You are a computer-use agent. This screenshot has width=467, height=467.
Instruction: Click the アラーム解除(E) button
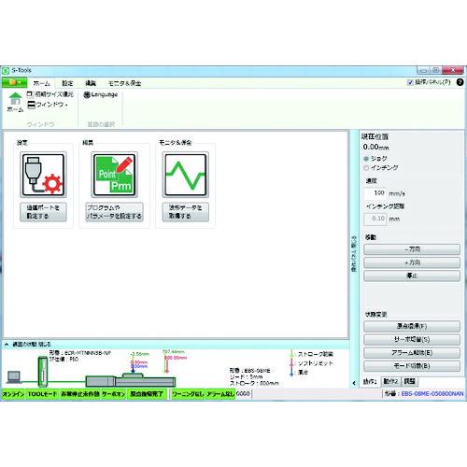412,353
